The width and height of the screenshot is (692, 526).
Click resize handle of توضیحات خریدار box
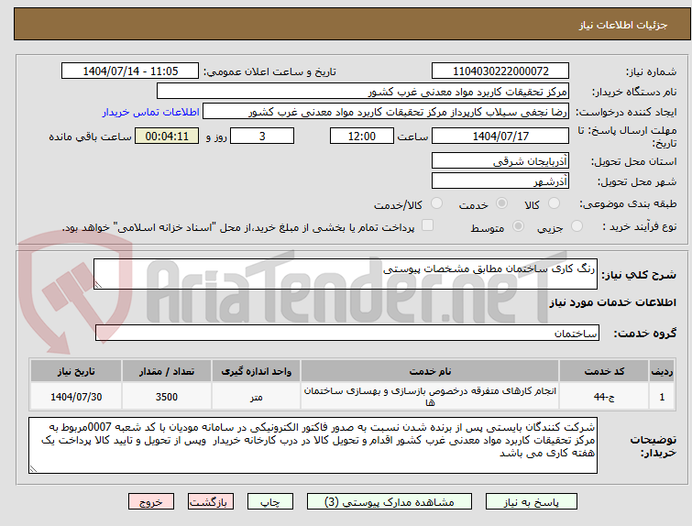[x=33, y=468]
